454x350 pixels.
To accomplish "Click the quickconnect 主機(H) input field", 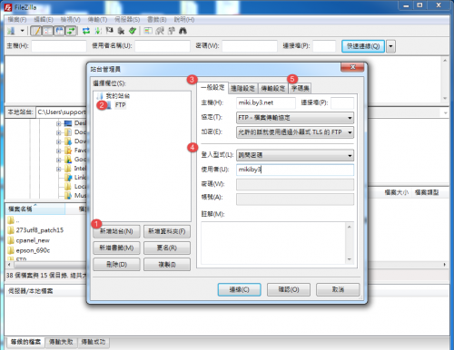I will 59,46.
